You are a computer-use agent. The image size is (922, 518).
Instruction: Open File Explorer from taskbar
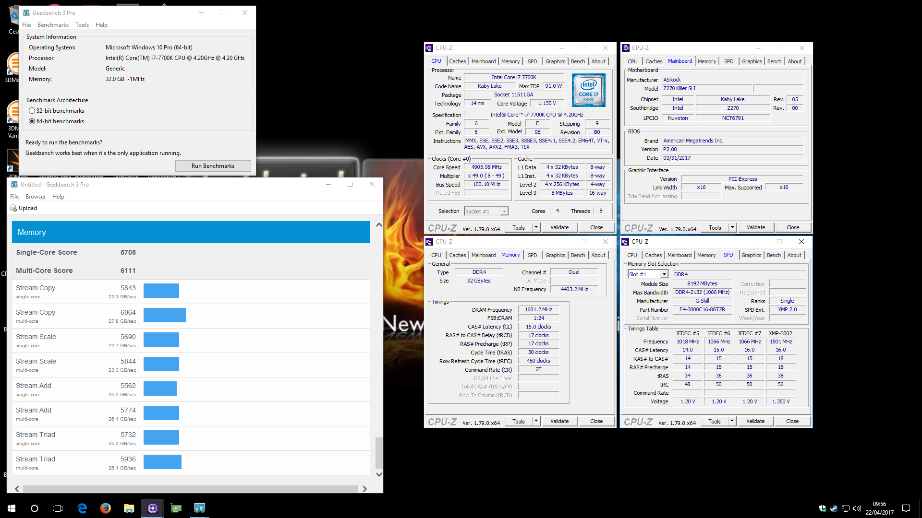click(129, 508)
